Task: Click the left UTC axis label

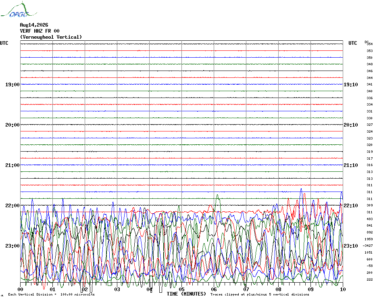Action: tap(4, 43)
